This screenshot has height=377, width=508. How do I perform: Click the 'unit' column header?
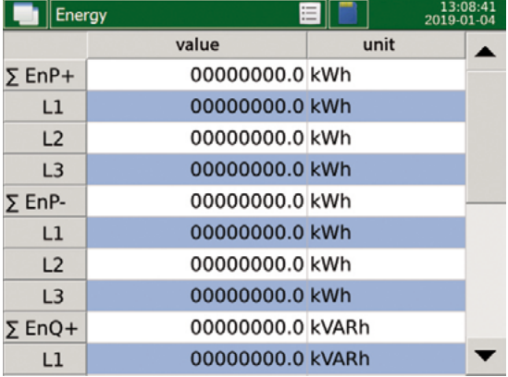(x=386, y=45)
